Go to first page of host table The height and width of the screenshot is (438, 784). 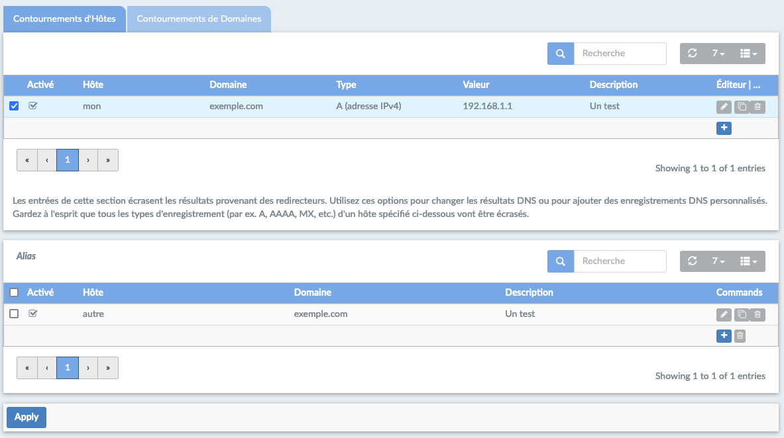coord(27,160)
